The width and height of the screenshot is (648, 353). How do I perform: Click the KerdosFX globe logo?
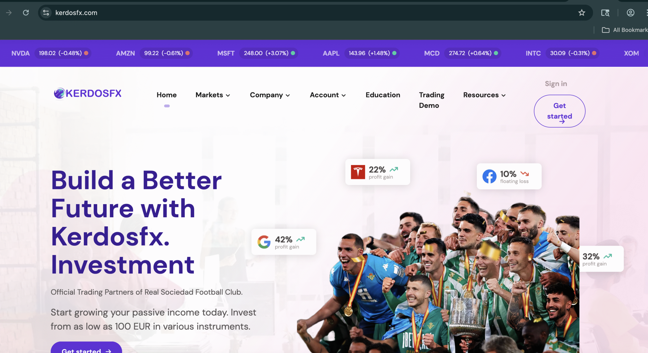(60, 93)
